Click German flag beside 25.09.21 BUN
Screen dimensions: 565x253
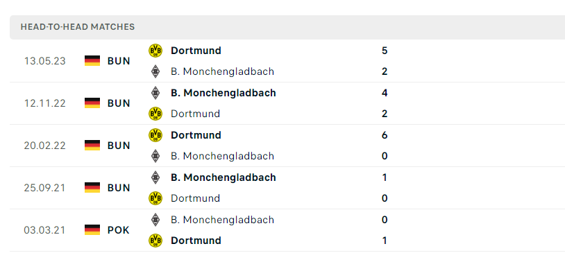pos(92,188)
